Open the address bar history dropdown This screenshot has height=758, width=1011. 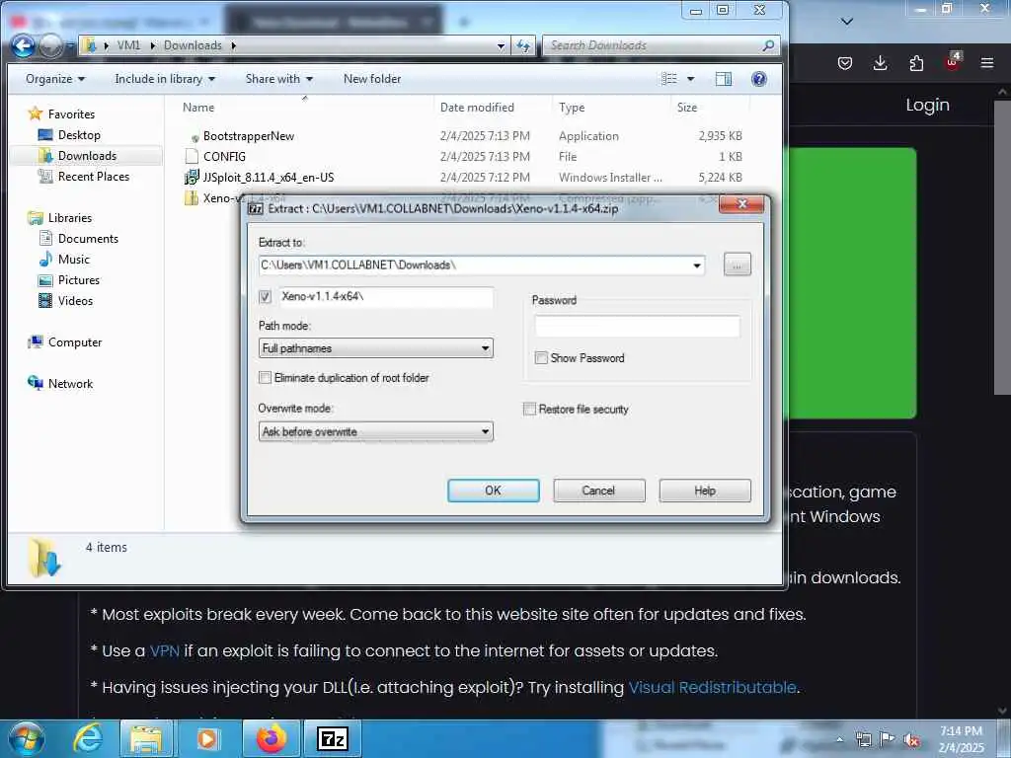pos(501,45)
